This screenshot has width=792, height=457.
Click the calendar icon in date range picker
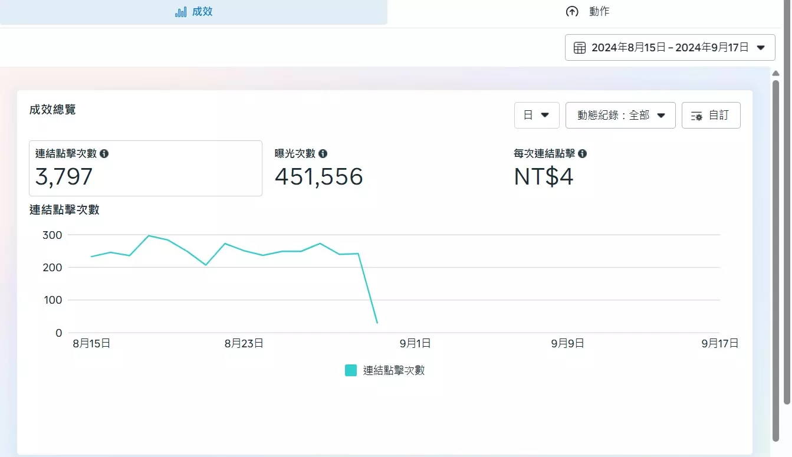[x=580, y=48]
